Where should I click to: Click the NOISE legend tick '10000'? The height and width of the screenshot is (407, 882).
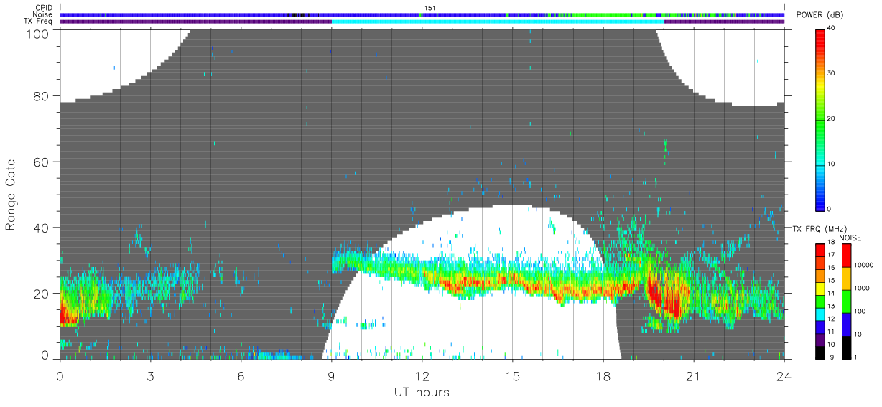(865, 264)
